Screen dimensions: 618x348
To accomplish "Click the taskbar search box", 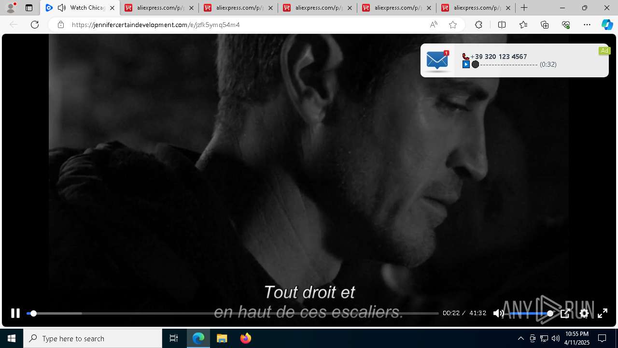I will pos(93,338).
